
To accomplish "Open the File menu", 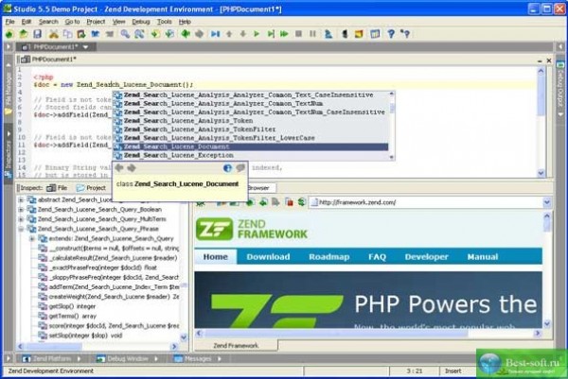I will [9, 22].
